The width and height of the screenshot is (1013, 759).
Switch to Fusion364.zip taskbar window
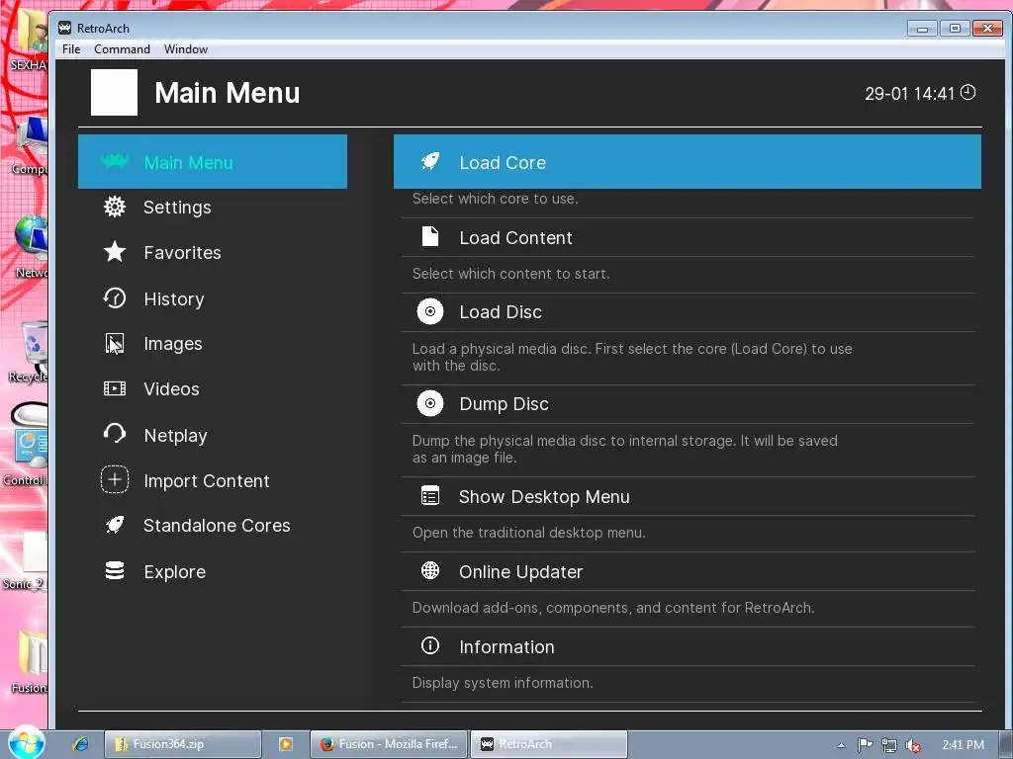pyautogui.click(x=183, y=744)
